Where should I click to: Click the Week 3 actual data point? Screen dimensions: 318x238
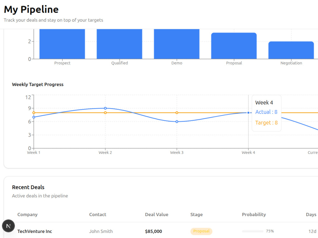pos(177,122)
